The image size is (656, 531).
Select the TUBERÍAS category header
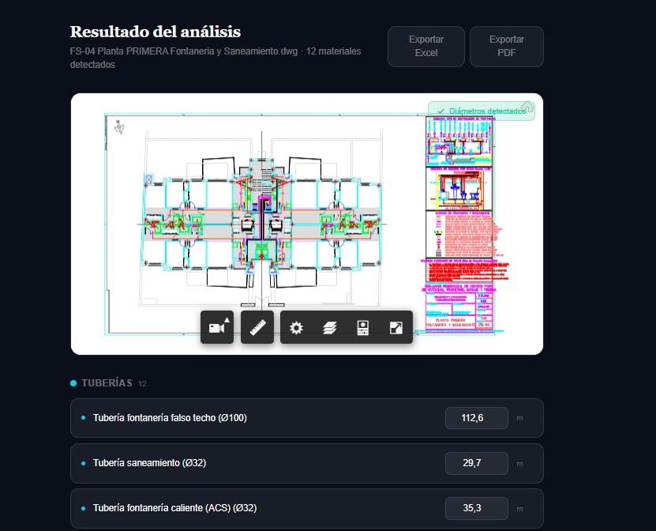click(108, 382)
